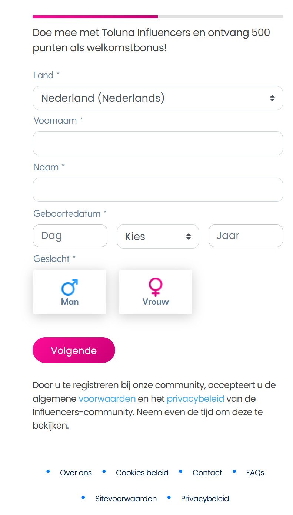Viewport: 293px width, 515px height.
Task: Open the Nederland country dropdown
Action: pyautogui.click(x=158, y=98)
